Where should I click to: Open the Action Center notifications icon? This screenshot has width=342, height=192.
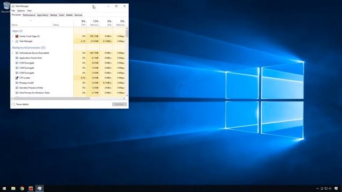pos(336,188)
